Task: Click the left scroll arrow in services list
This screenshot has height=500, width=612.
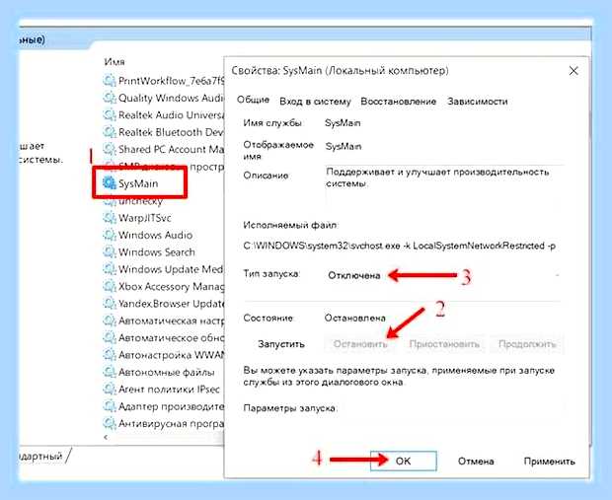Action: coord(106,437)
